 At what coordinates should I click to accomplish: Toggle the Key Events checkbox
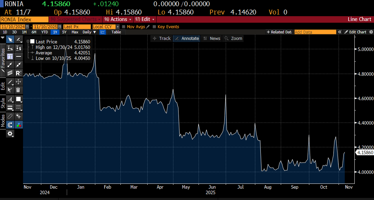pos(154,27)
